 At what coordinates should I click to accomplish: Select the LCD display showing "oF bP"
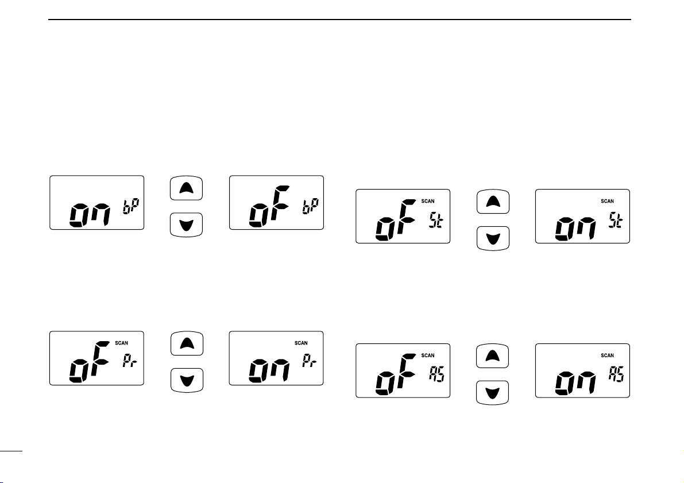[276, 203]
